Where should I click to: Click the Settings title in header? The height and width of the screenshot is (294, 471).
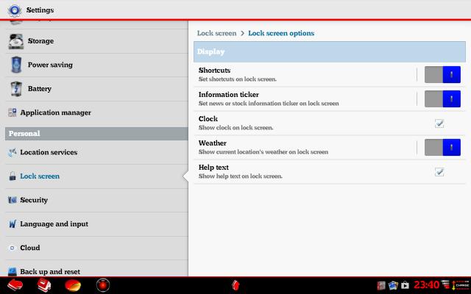(40, 10)
